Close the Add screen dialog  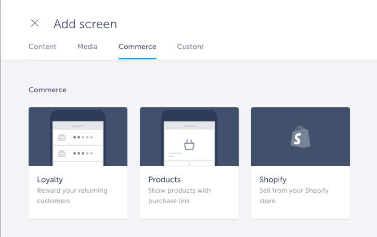35,23
